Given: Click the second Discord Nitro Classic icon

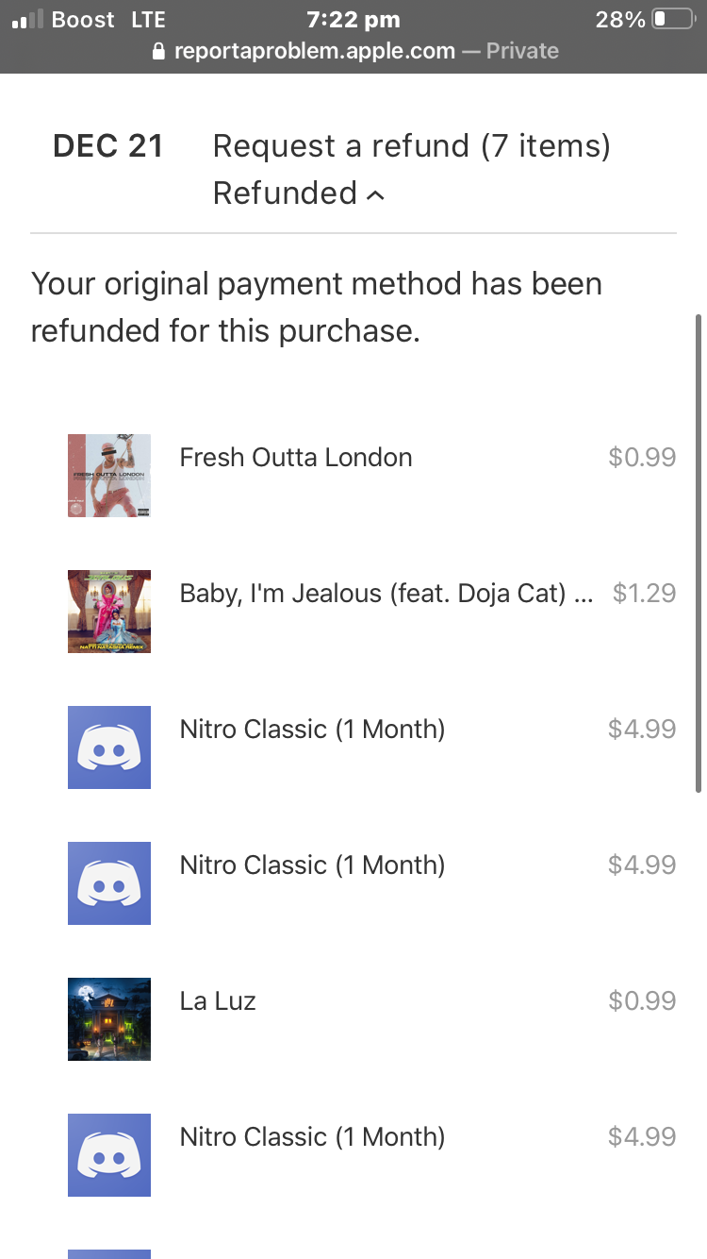Looking at the screenshot, I should click(109, 883).
